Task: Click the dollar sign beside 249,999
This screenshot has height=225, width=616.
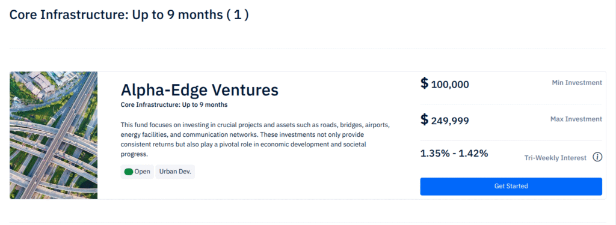Action: click(x=424, y=119)
